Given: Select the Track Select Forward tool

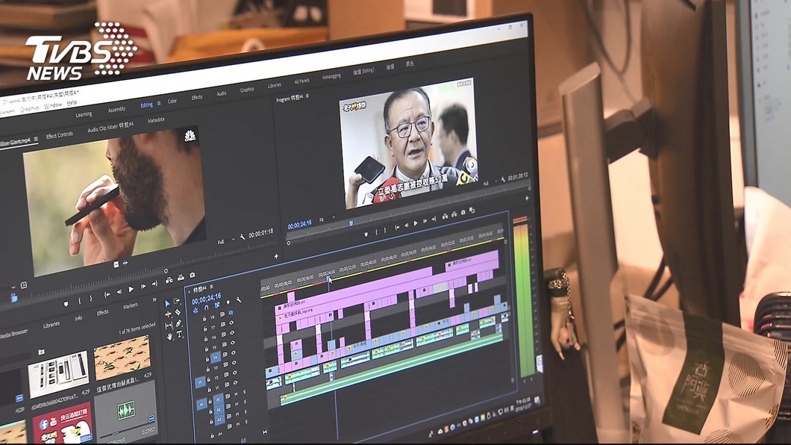Looking at the screenshot, I should click(x=177, y=301).
